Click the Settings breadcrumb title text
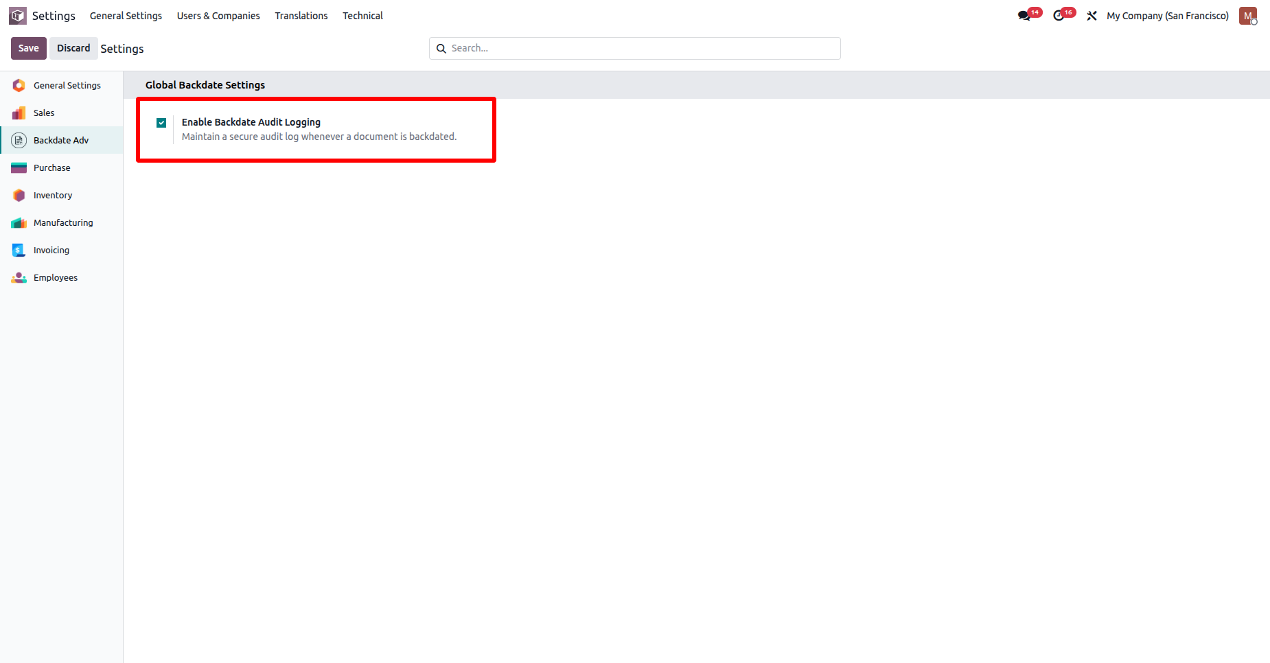The width and height of the screenshot is (1270, 663). 122,49
